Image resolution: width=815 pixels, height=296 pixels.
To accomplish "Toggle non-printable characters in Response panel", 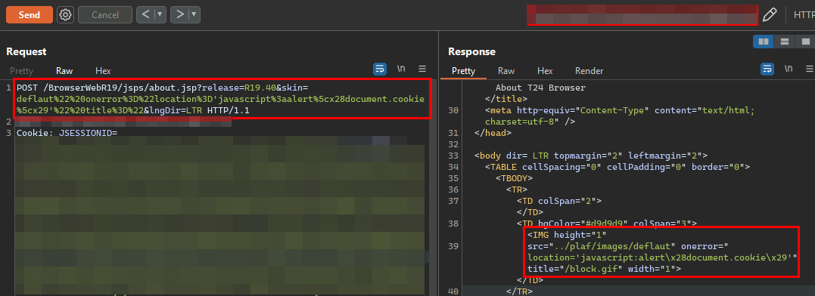I will click(789, 69).
